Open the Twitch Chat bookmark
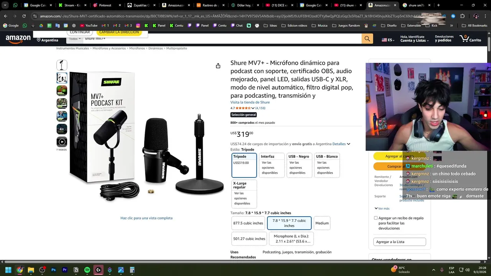This screenshot has width=491, height=276. tap(236, 25)
